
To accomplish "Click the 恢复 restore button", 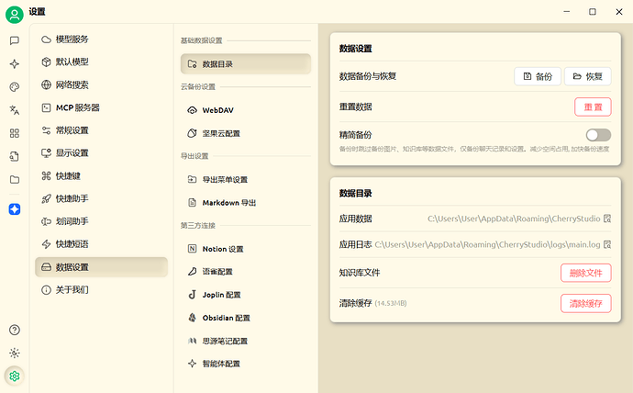I will (x=587, y=76).
